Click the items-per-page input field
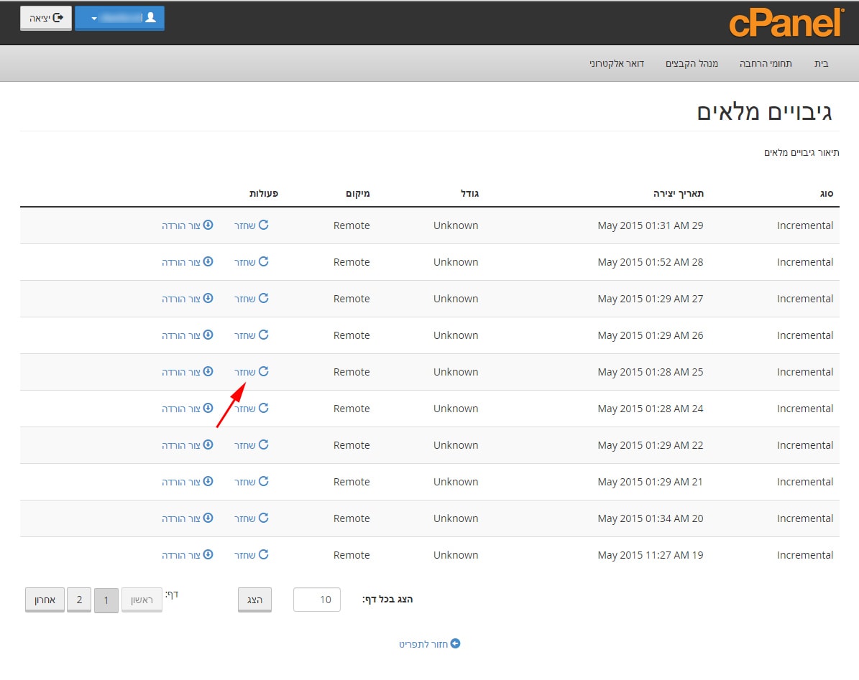The height and width of the screenshot is (680, 859). pyautogui.click(x=317, y=600)
